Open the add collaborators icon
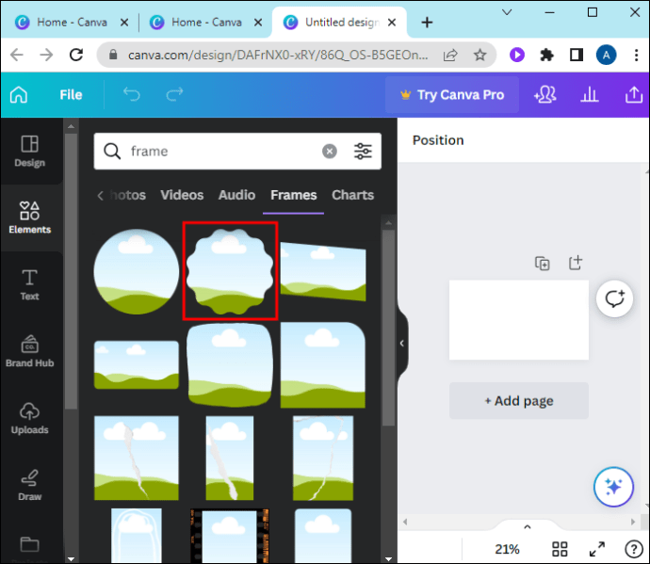The width and height of the screenshot is (650, 564). [x=545, y=95]
